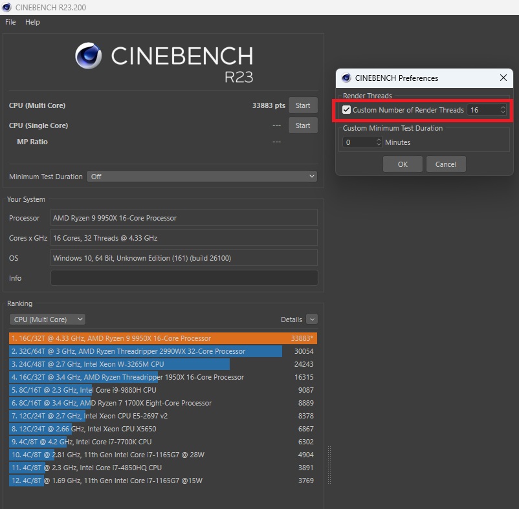The height and width of the screenshot is (509, 519).
Task: Increase render threads with the up arrow
Action: coord(503,107)
